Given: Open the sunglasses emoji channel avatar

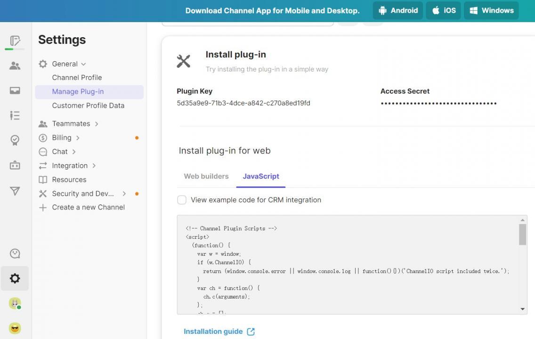Looking at the screenshot, I should pyautogui.click(x=15, y=329).
